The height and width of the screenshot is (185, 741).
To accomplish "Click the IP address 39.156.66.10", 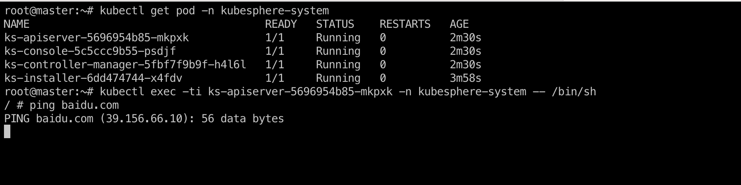I will pyautogui.click(x=144, y=119).
